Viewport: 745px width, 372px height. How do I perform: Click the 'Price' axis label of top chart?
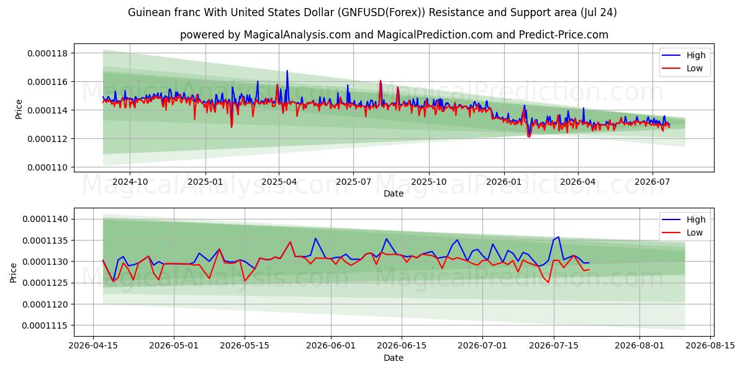point(19,109)
